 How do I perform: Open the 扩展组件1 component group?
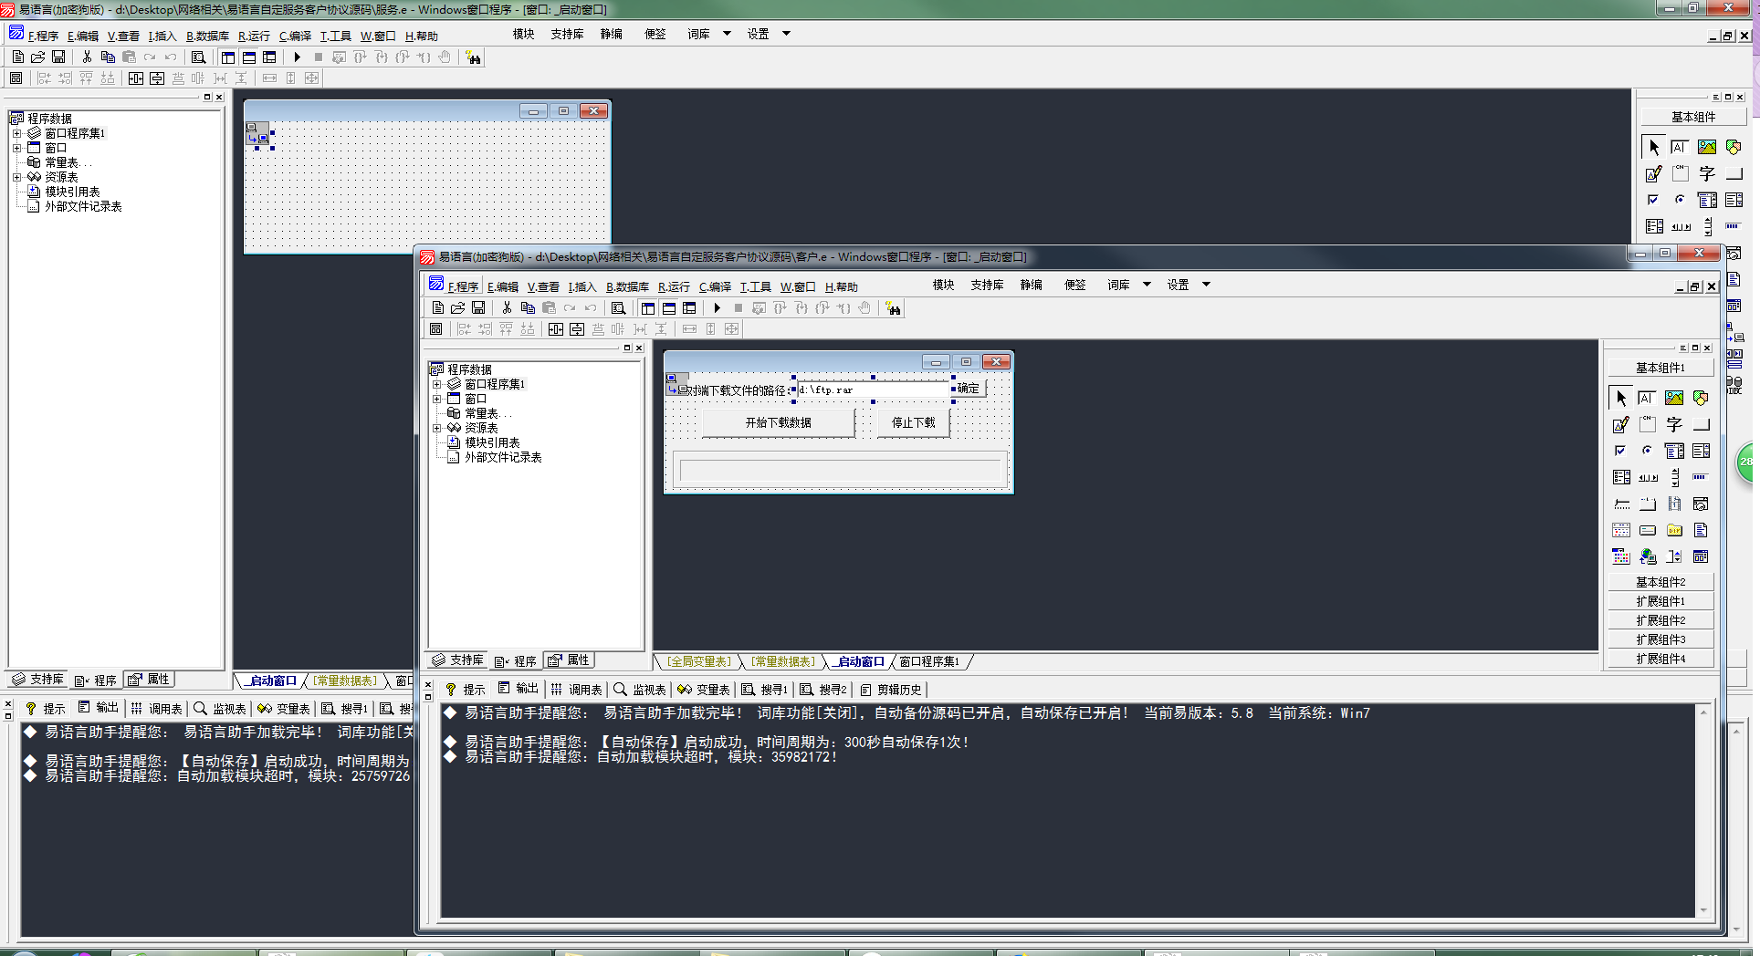[1660, 601]
